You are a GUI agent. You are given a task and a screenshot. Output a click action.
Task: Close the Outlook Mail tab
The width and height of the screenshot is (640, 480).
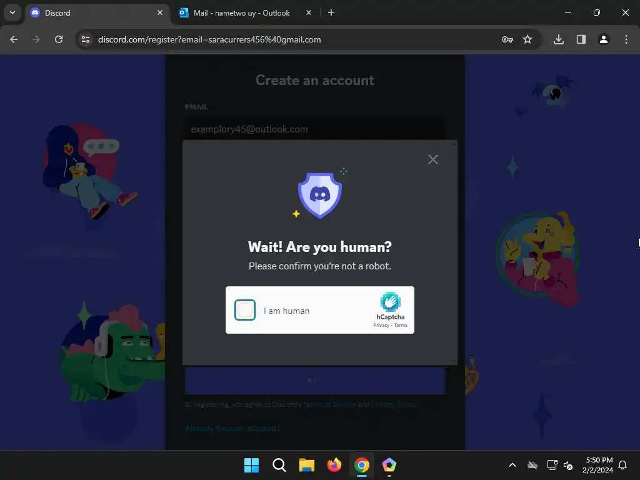(x=309, y=13)
